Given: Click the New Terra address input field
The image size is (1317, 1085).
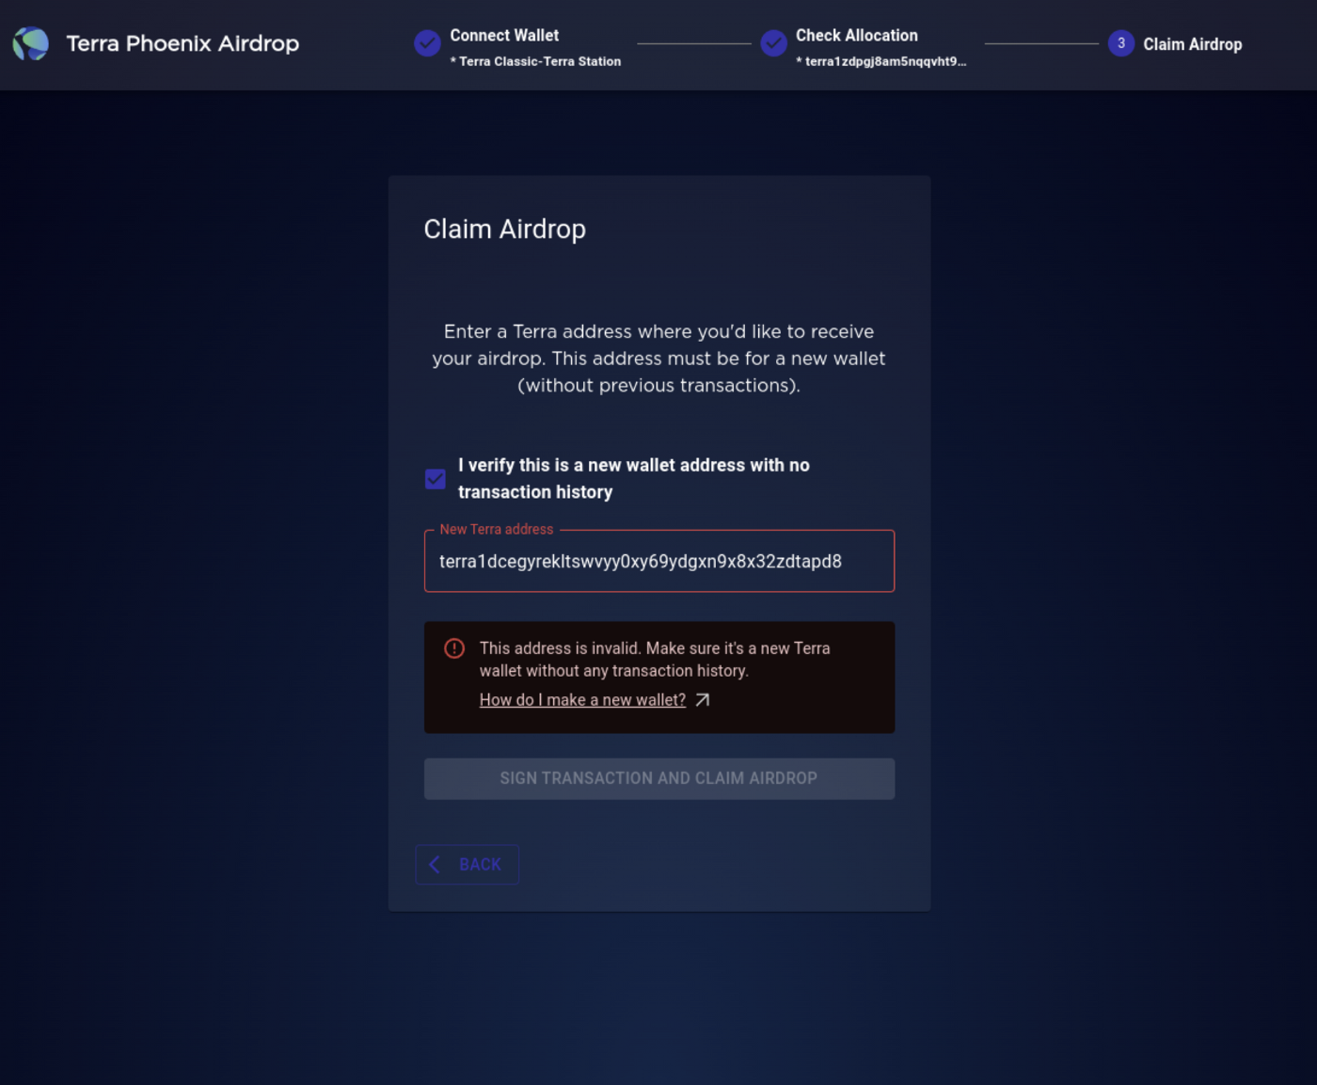Looking at the screenshot, I should pyautogui.click(x=659, y=561).
